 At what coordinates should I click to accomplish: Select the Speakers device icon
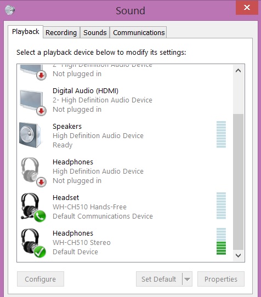coord(30,135)
